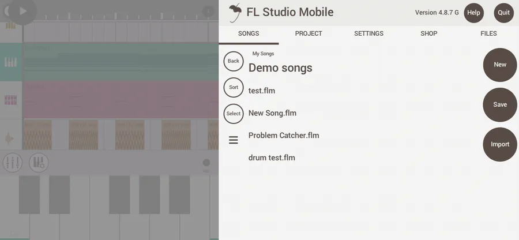This screenshot has height=240, width=519.
Task: Toggle the REC record dot
Action: coord(206,163)
